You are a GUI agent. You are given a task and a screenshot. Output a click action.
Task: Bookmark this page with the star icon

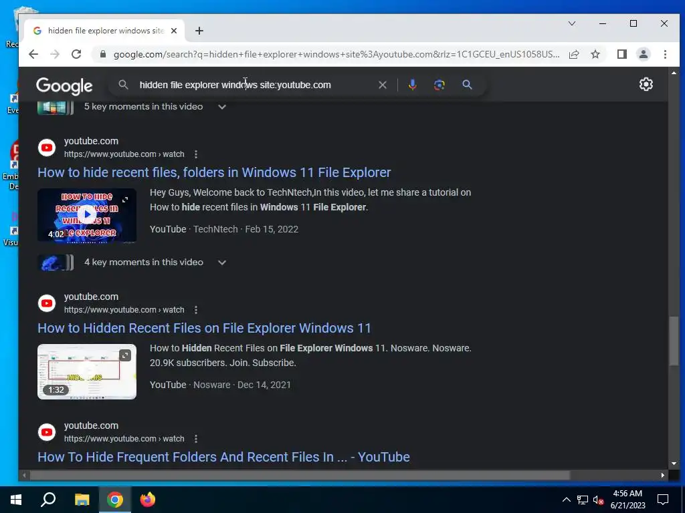pos(595,54)
